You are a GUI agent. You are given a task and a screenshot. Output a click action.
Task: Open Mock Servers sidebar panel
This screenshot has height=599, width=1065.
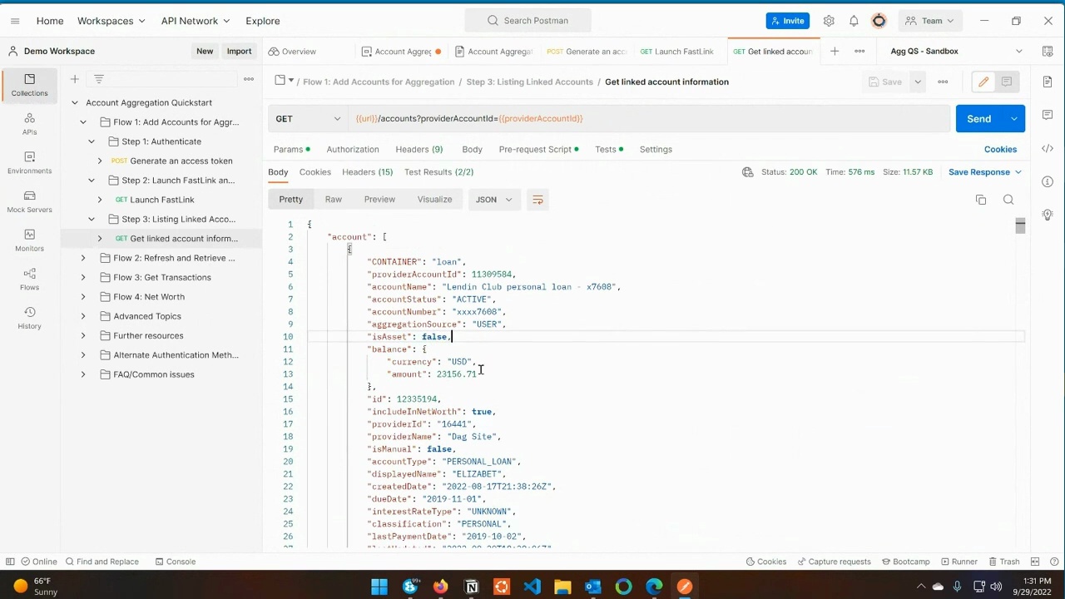29,201
